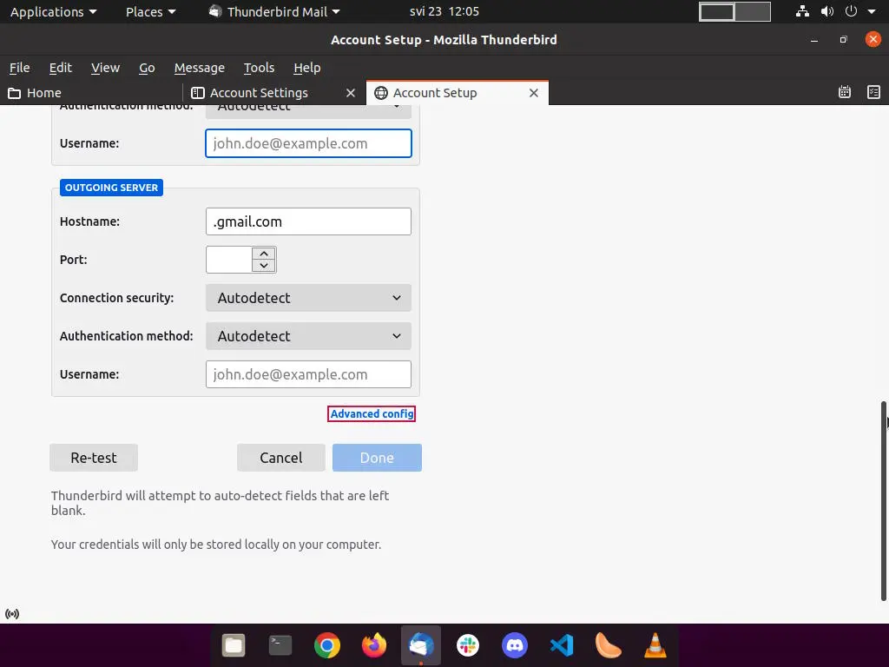Viewport: 889px width, 667px height.
Task: Open the incoming Authentication method dropdown
Action: point(308,111)
